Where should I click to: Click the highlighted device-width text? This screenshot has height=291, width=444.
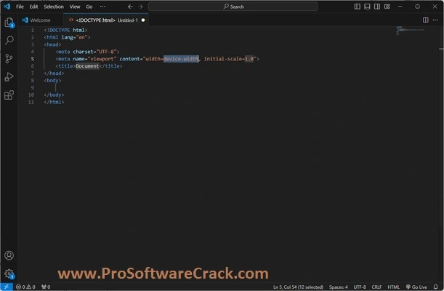point(181,59)
